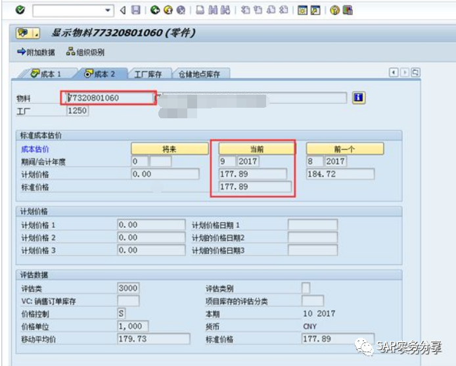Image resolution: width=456 pixels, height=366 pixels.
Task: Click the 前一个 previous estimate button
Action: pos(344,149)
